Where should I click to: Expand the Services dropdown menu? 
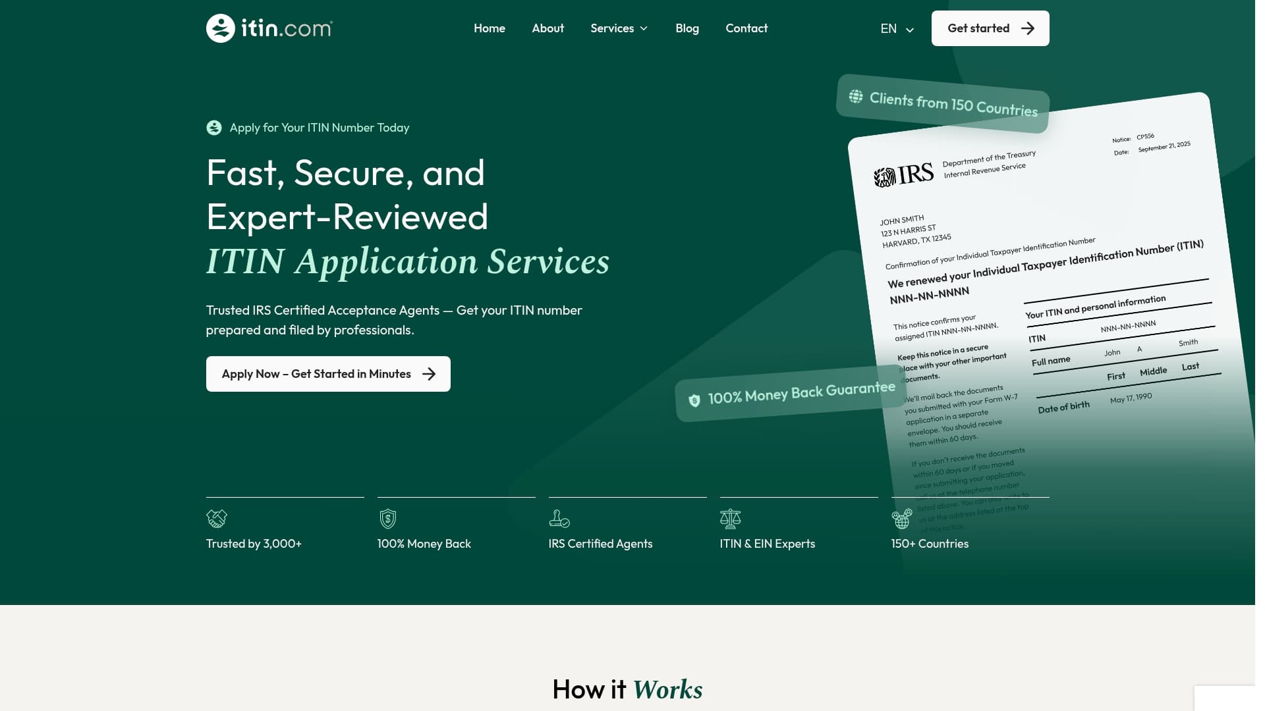tap(619, 28)
